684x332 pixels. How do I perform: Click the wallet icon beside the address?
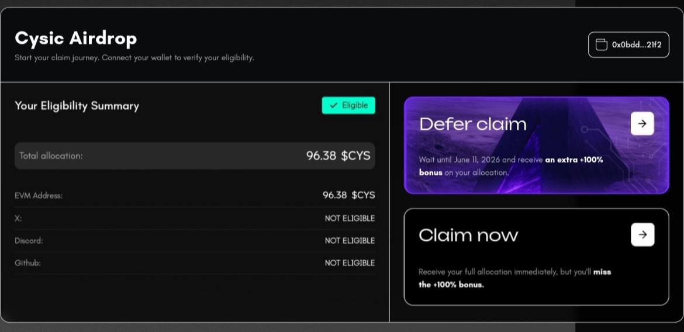coord(600,45)
